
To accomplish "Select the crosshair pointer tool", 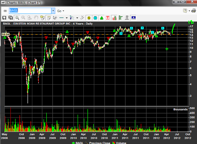I will (55, 18).
